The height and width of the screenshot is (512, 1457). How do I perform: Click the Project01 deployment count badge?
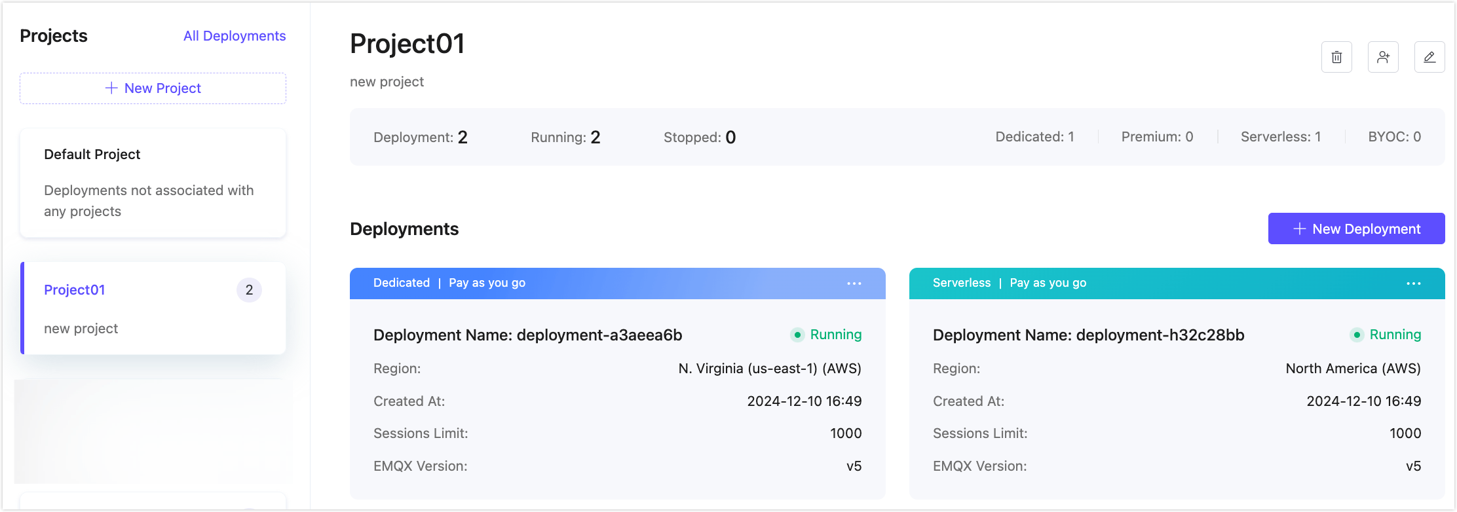pos(249,290)
